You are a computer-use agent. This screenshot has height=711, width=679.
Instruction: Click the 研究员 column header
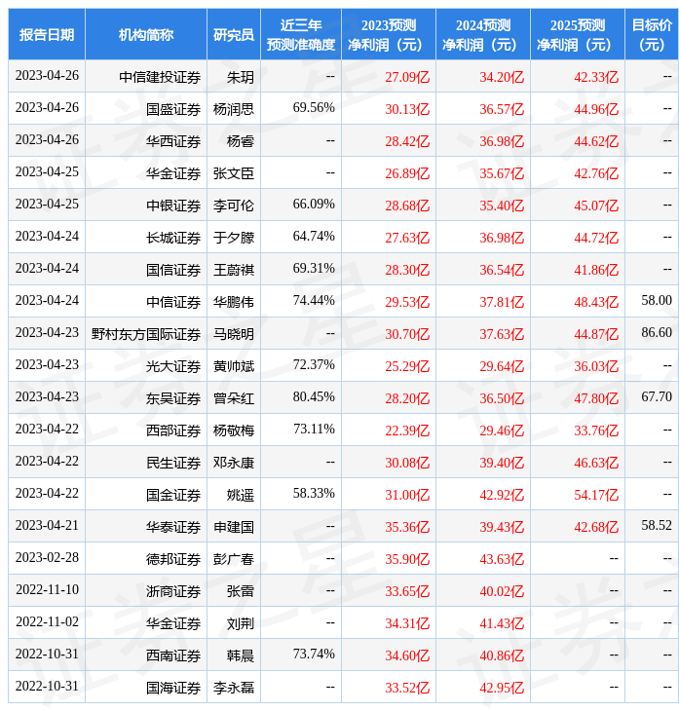(x=234, y=35)
